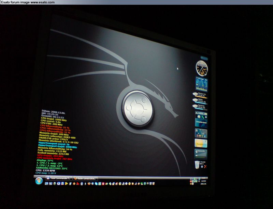Viewport: 273px width, 209px height.
Task: Select the 'Idő: 15:25:35' desktop line
Action: pos(50,114)
